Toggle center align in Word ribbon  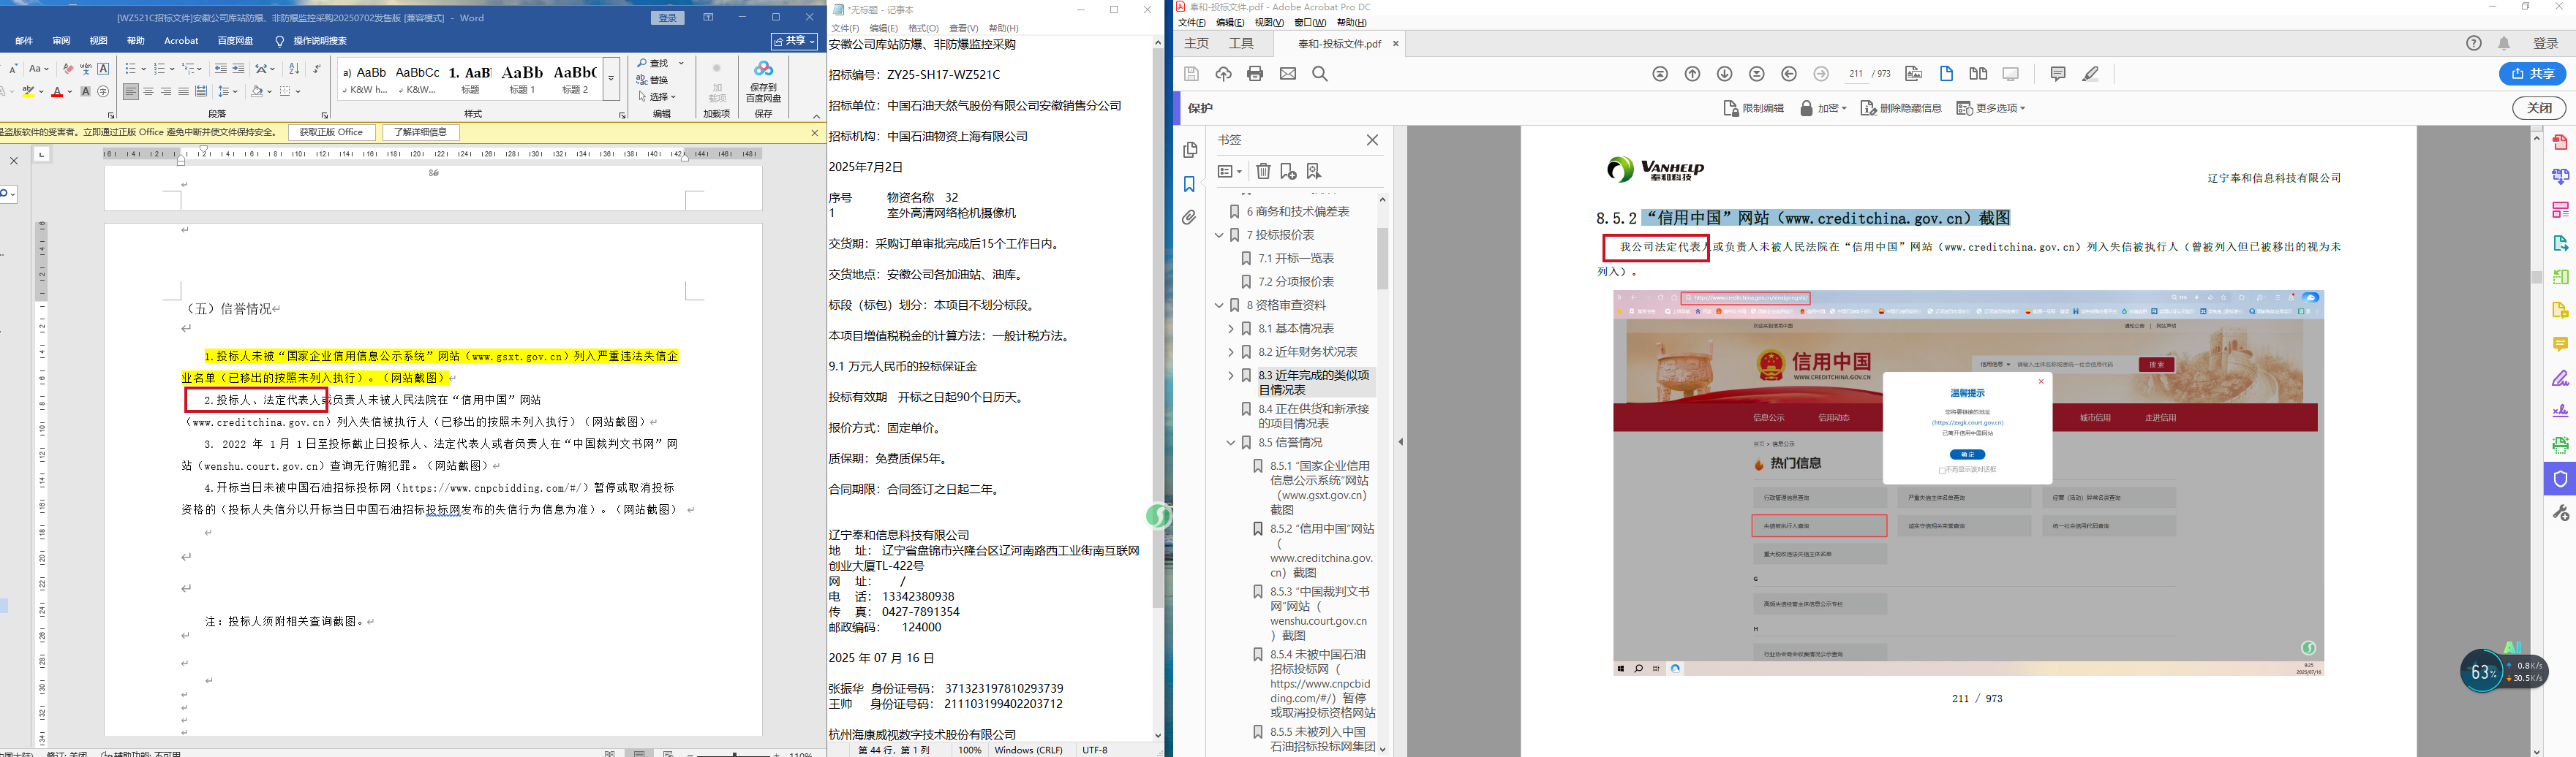(148, 92)
